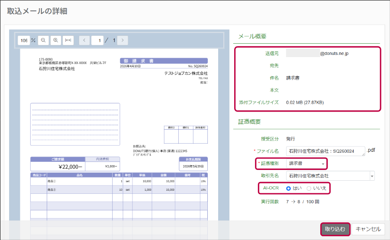Go to the next PDF page
Screen dimensions: 390x240
(123, 40)
